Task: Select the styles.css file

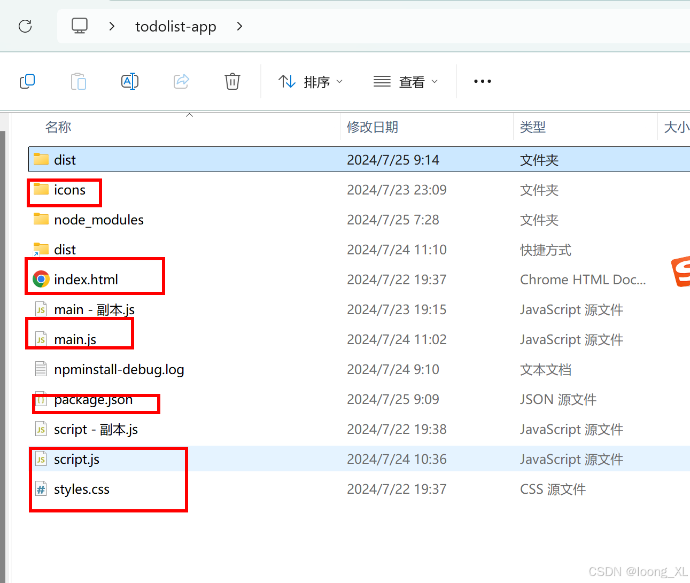Action: click(x=81, y=489)
